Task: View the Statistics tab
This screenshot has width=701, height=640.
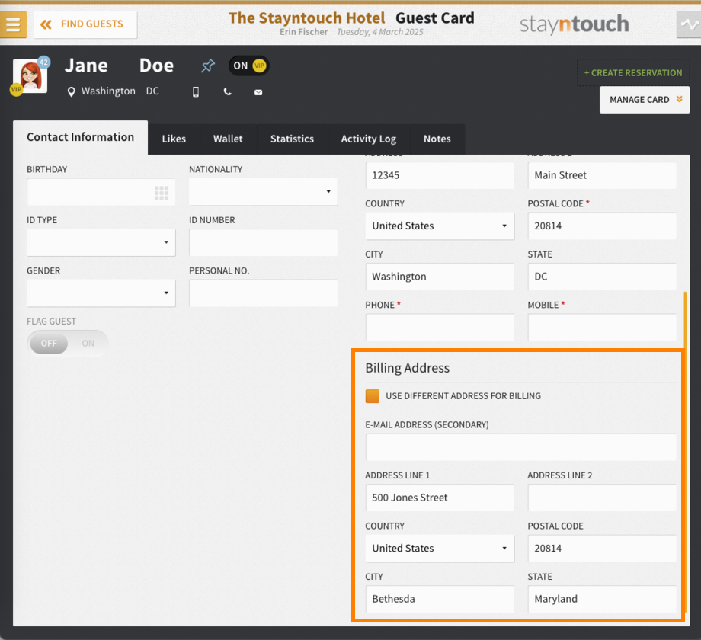Action: [x=292, y=139]
